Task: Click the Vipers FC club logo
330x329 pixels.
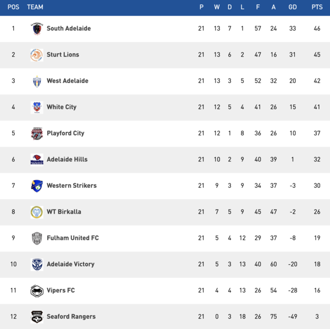Action: click(x=37, y=291)
